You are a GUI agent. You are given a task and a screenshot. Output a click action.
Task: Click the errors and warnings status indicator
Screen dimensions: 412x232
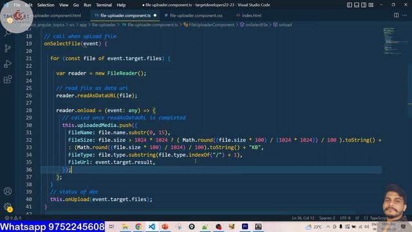(13, 218)
